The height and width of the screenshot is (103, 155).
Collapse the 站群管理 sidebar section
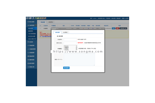[x=32, y=25]
